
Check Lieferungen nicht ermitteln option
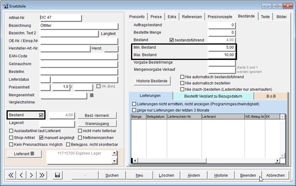pos(134,104)
